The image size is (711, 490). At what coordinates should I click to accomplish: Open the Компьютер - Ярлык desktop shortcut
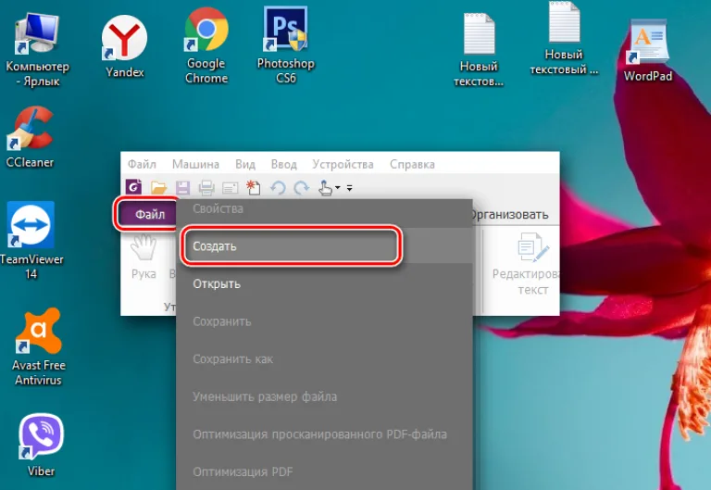pos(38,49)
